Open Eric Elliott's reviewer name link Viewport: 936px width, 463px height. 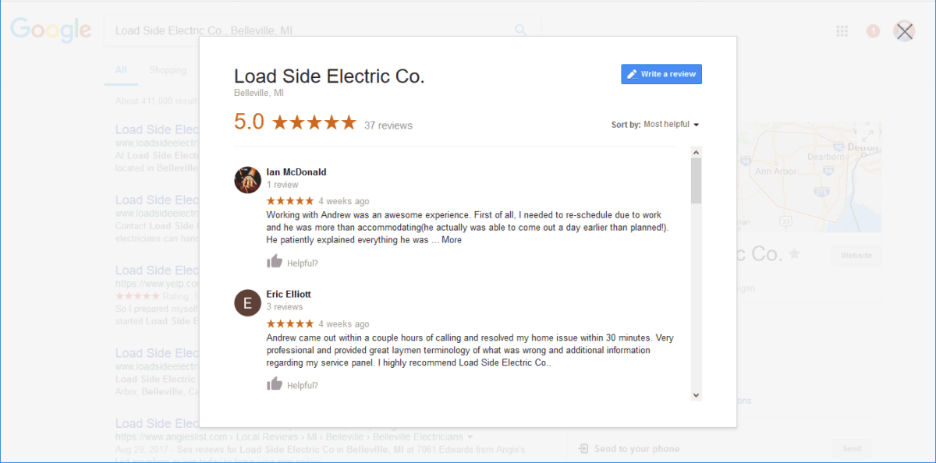[289, 294]
